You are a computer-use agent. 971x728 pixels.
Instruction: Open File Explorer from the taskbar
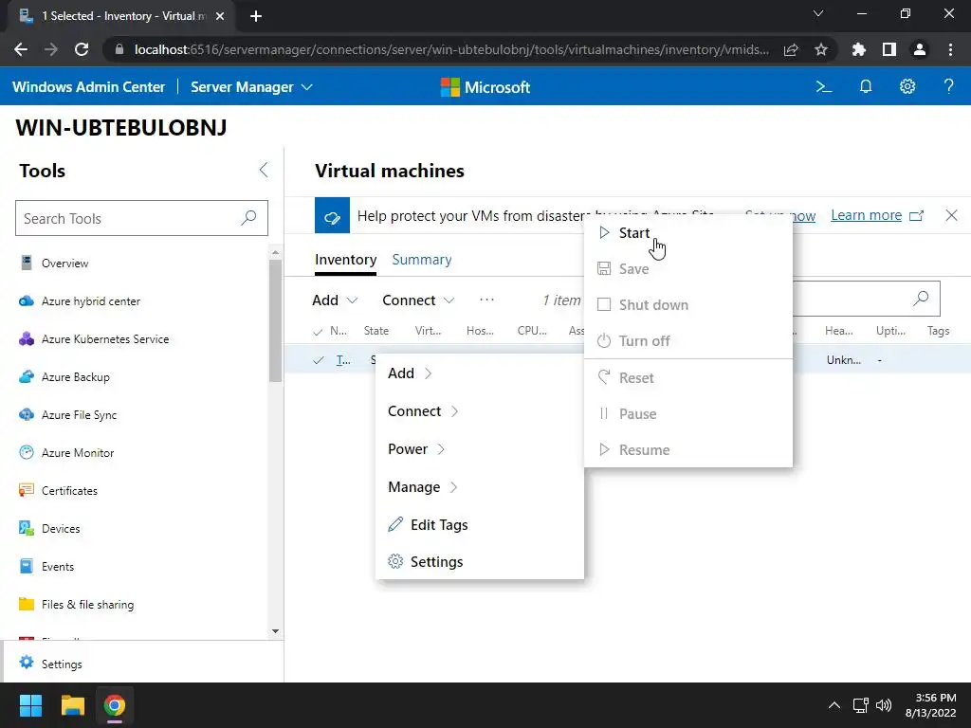pyautogui.click(x=72, y=705)
